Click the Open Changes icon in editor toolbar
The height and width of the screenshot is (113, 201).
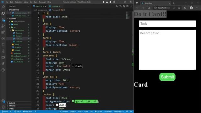click(124, 6)
